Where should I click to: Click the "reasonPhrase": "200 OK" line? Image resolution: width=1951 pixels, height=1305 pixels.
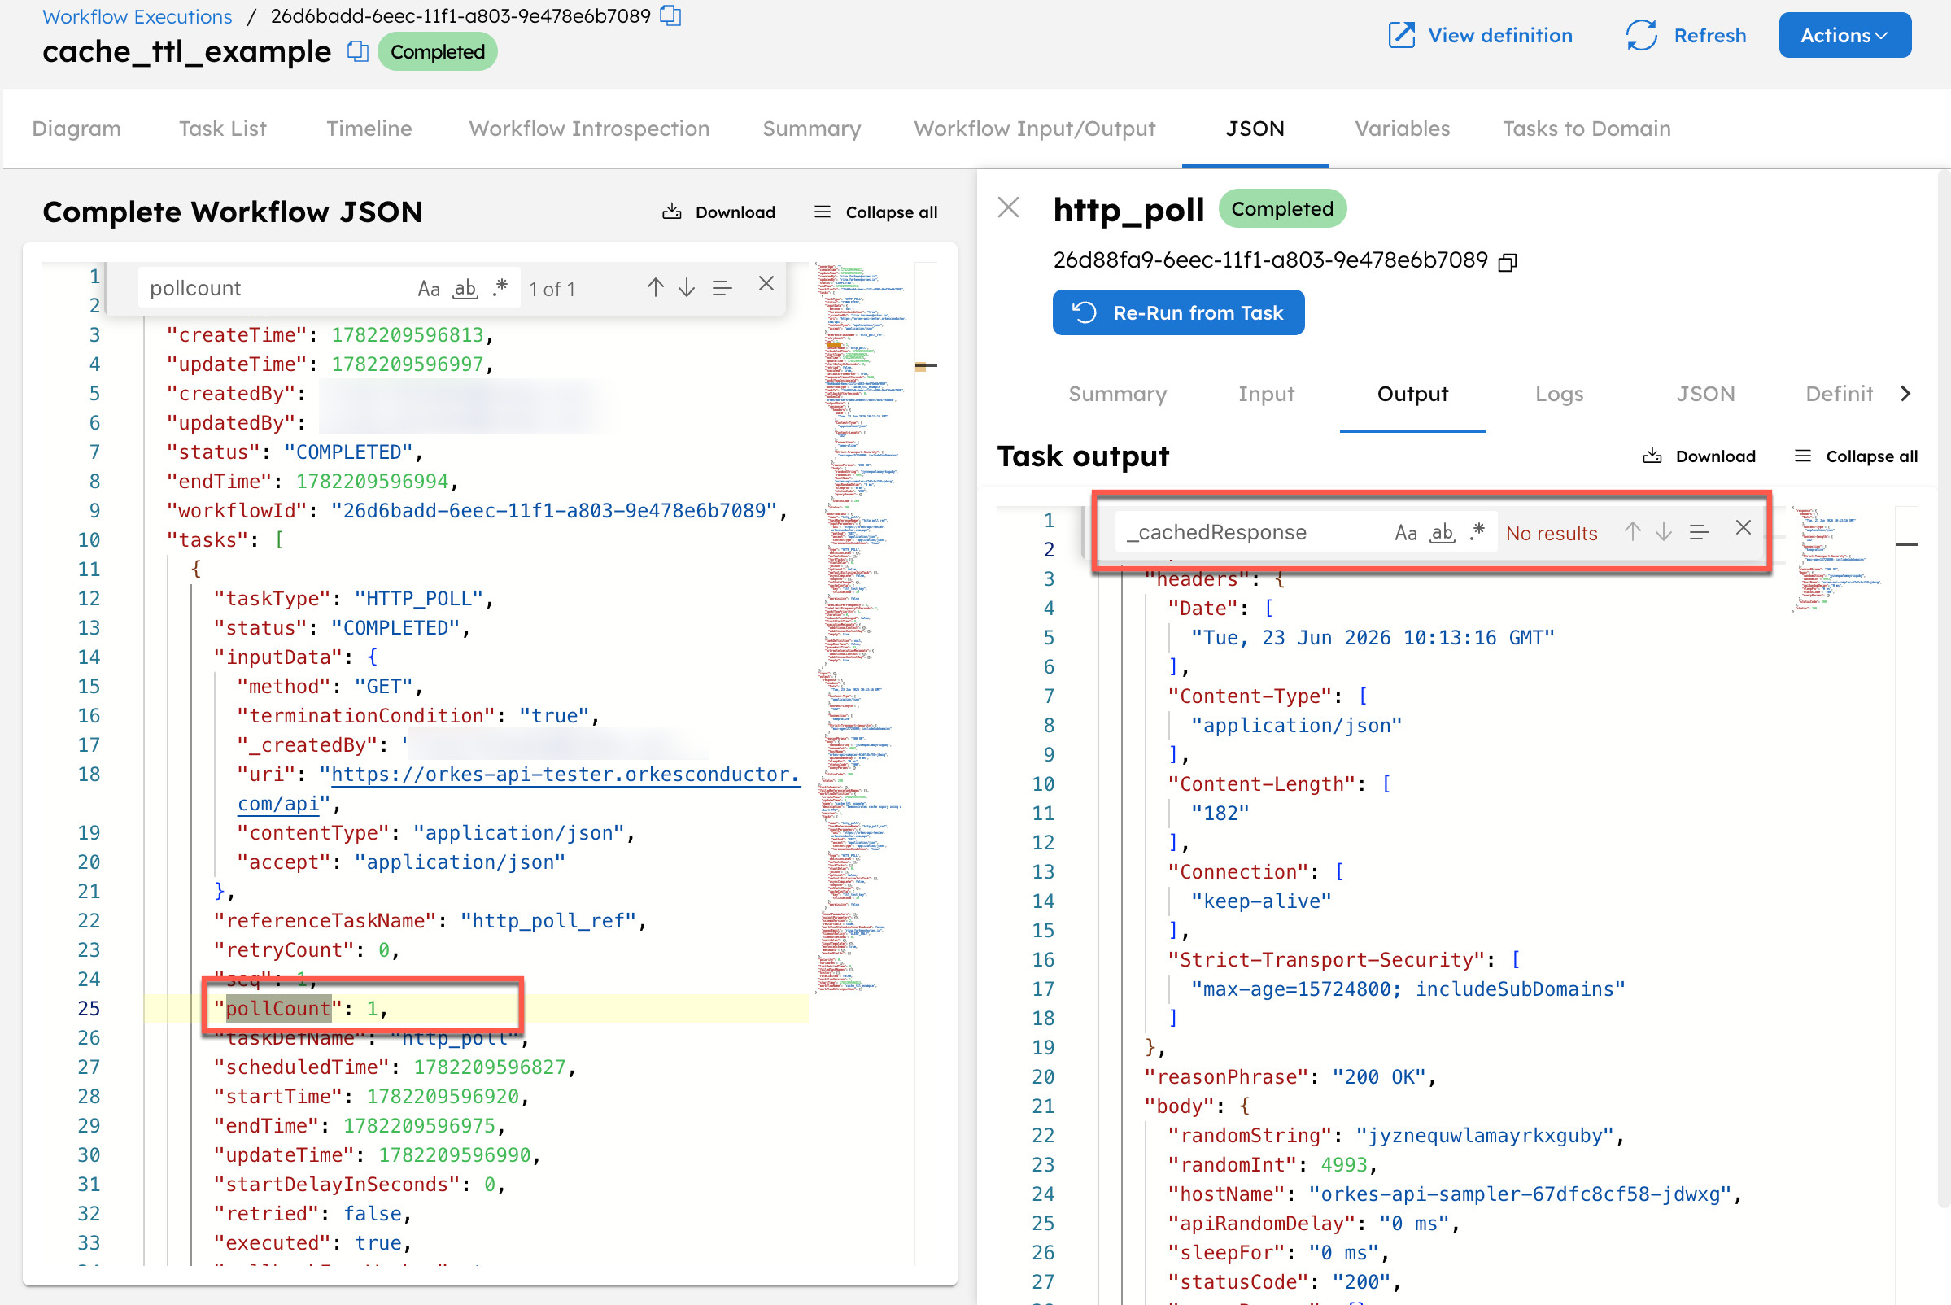click(1290, 1077)
